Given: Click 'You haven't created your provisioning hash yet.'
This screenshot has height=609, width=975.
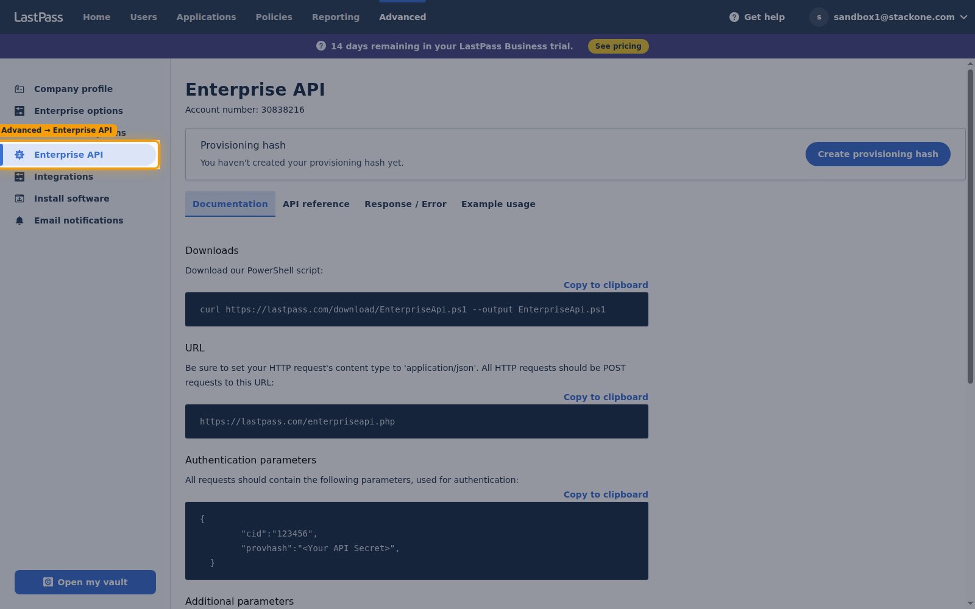Looking at the screenshot, I should (x=302, y=163).
